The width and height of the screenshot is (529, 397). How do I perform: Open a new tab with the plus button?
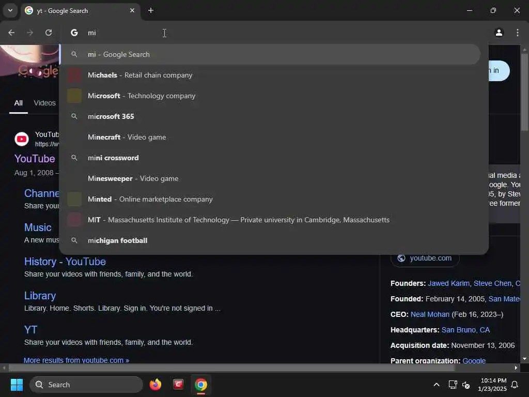pos(151,10)
